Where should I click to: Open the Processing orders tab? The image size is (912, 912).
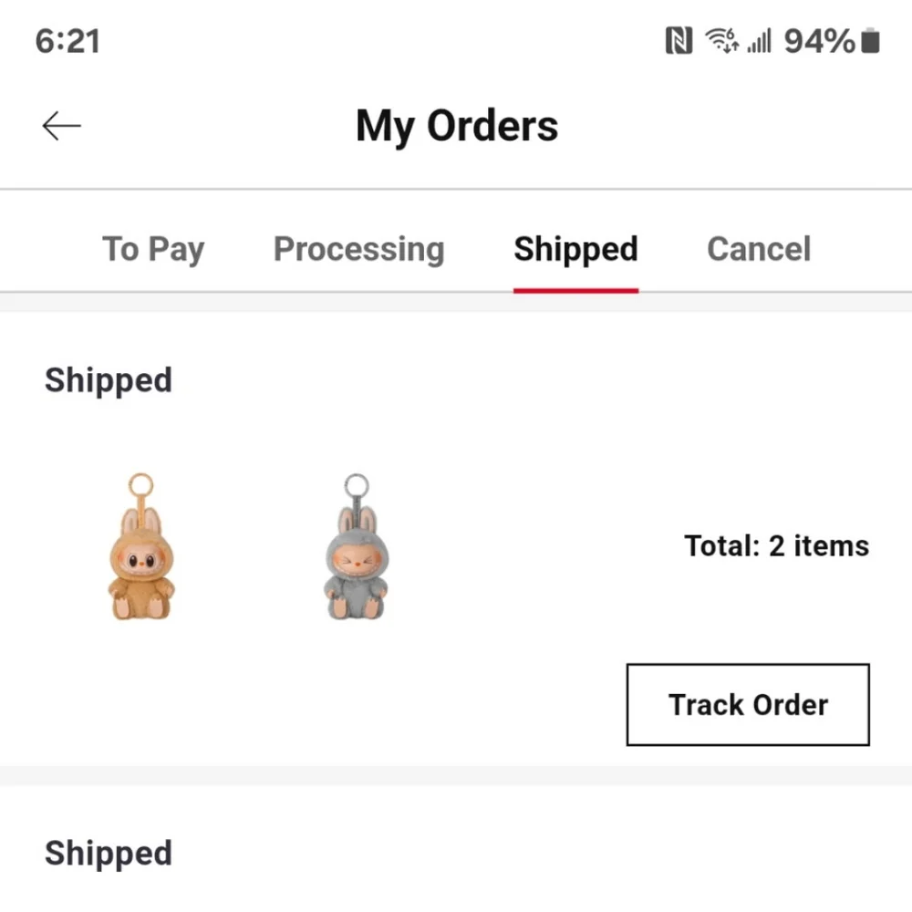(x=358, y=249)
